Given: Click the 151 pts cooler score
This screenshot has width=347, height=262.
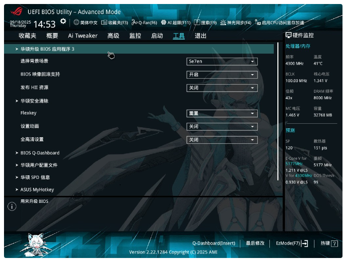Looking at the screenshot, I should tap(320, 148).
